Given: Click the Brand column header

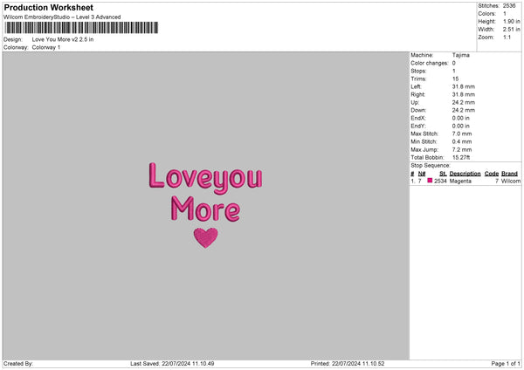Looking at the screenshot, I should click(x=509, y=174).
